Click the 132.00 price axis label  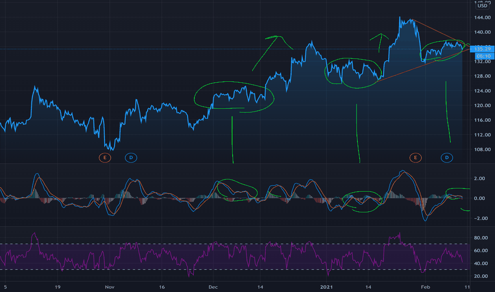click(482, 61)
